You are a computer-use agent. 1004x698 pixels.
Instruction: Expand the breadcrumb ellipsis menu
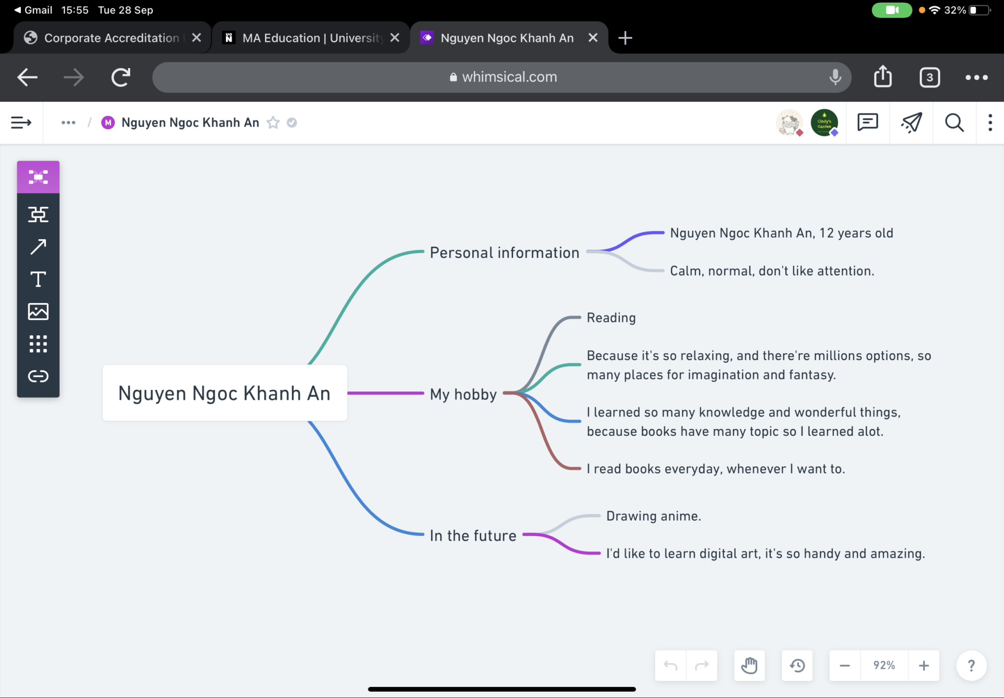[68, 122]
